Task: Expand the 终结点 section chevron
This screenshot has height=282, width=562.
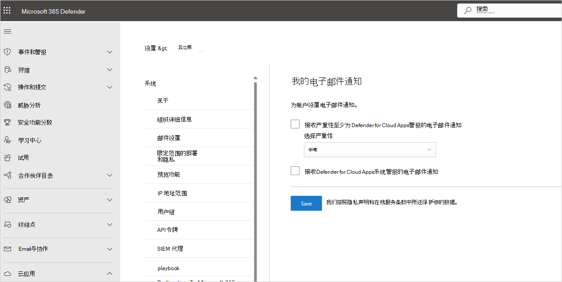Action: pyautogui.click(x=110, y=224)
